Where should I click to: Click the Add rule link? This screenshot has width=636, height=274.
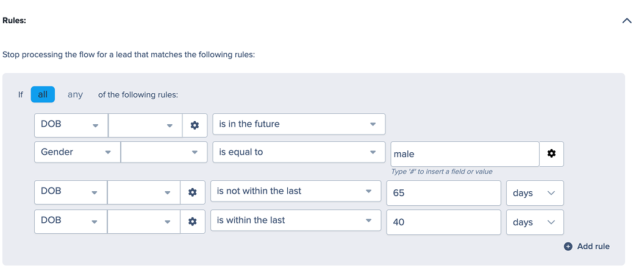pos(593,247)
